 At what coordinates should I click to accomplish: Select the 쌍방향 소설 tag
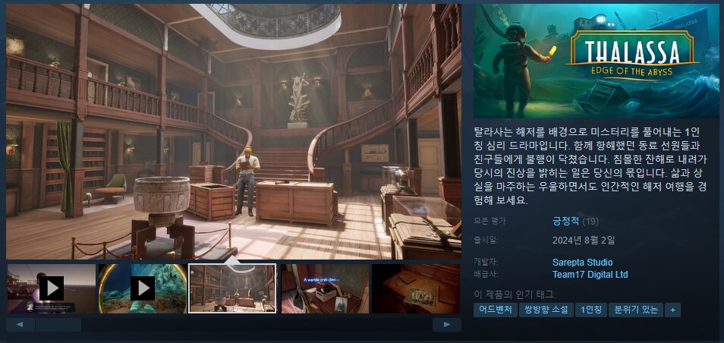546,310
